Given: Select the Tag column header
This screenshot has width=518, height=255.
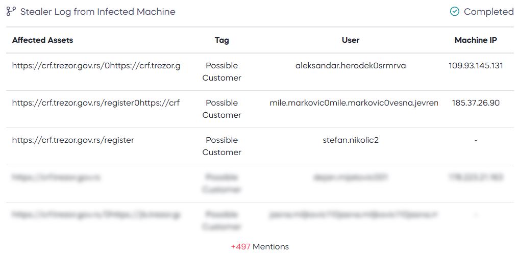Looking at the screenshot, I should coord(221,40).
